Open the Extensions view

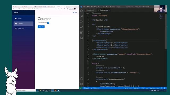pyautogui.click(x=82, y=32)
